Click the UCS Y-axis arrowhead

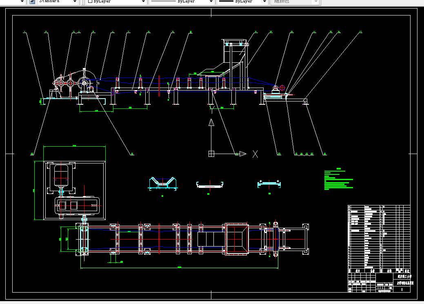click(211, 122)
